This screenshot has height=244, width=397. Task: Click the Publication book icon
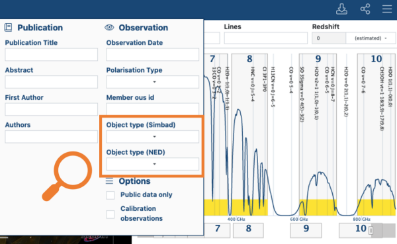tap(9, 27)
